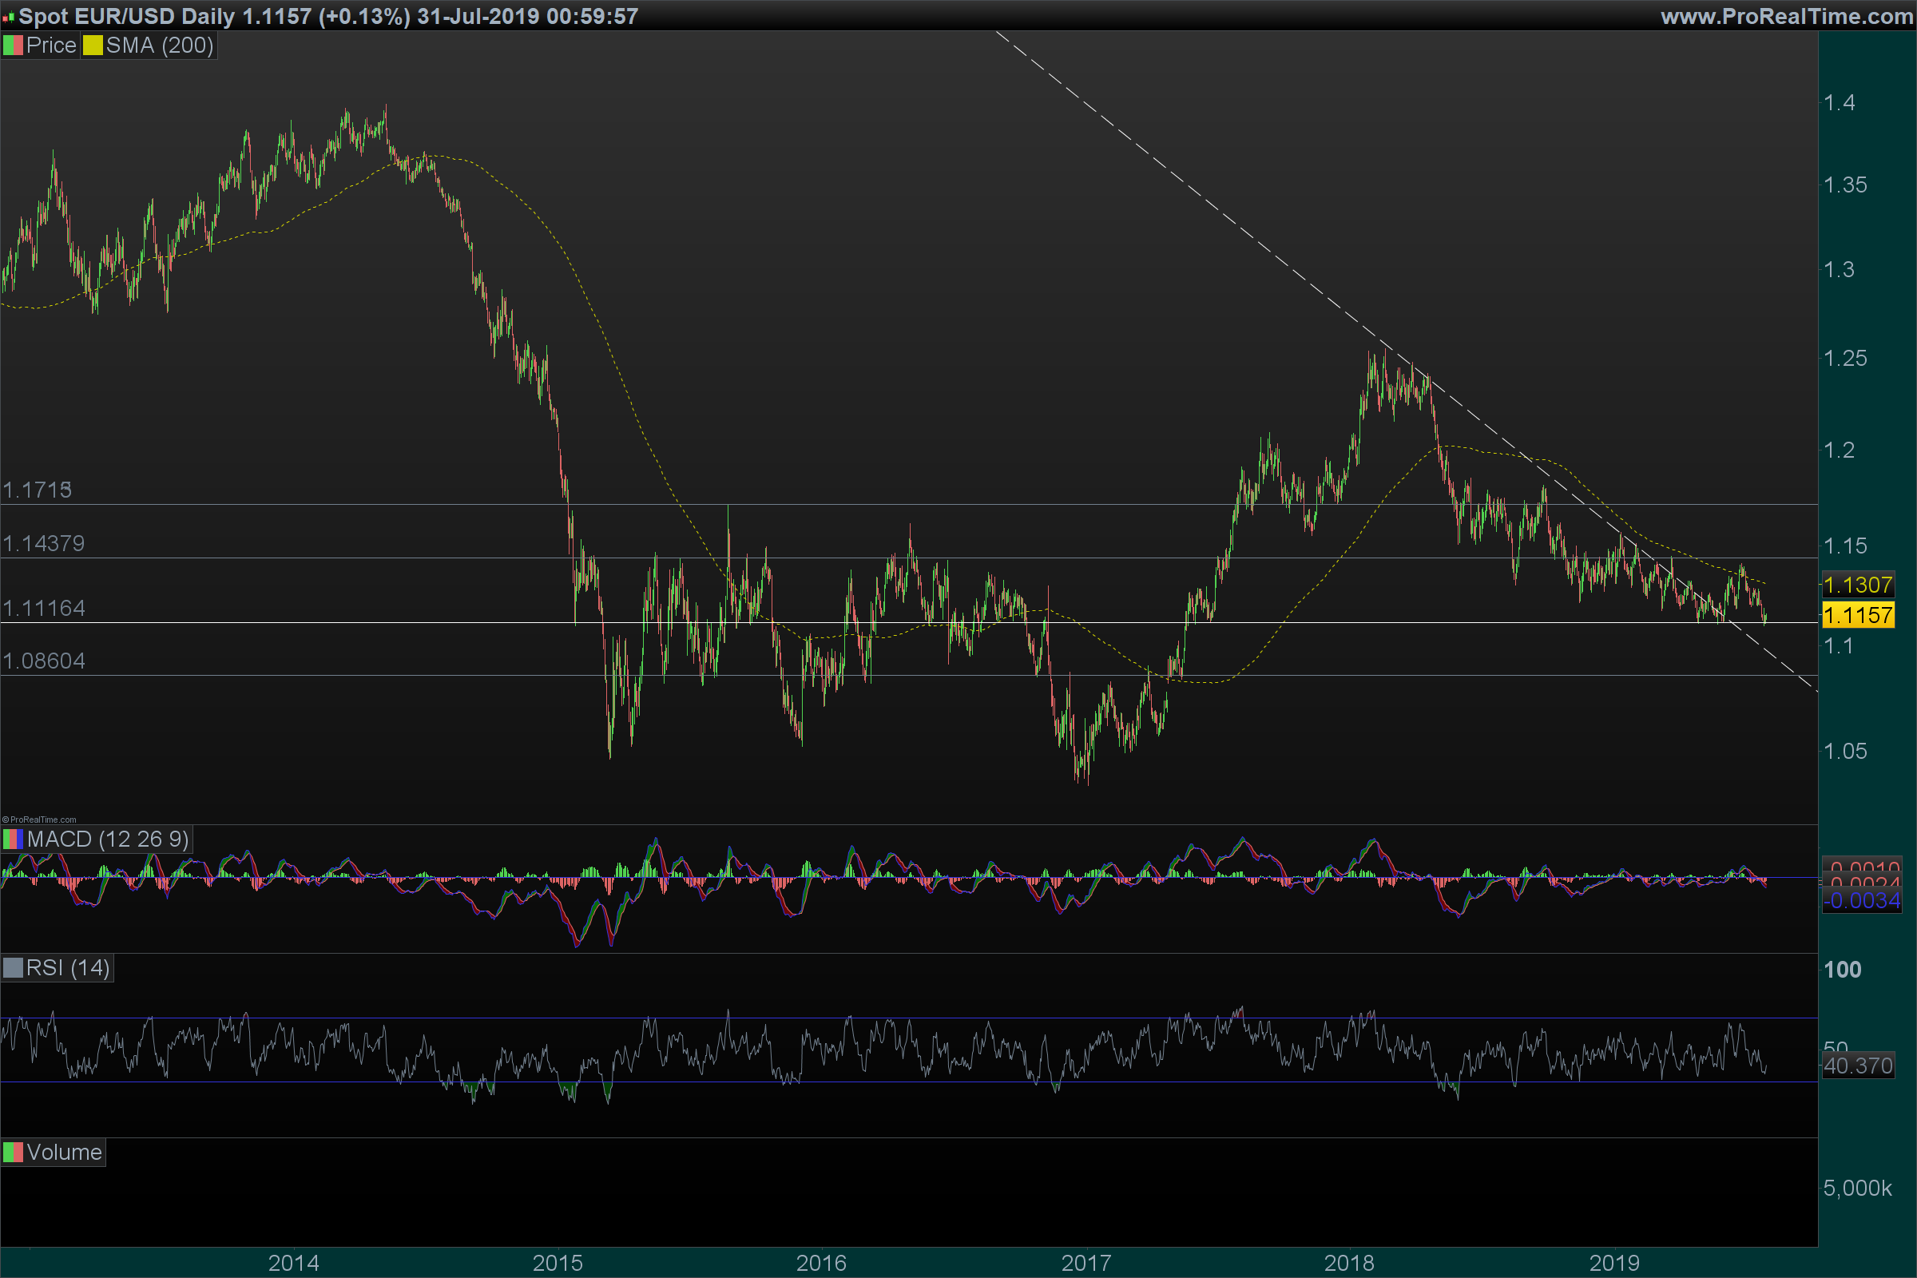
Task: Open the Price legend label
Action: click(50, 46)
